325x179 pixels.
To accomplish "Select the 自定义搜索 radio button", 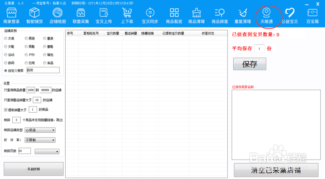I will click(x=6, y=71).
